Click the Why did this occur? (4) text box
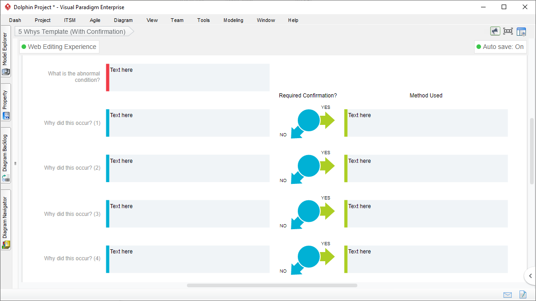This screenshot has width=536, height=301. click(188, 259)
